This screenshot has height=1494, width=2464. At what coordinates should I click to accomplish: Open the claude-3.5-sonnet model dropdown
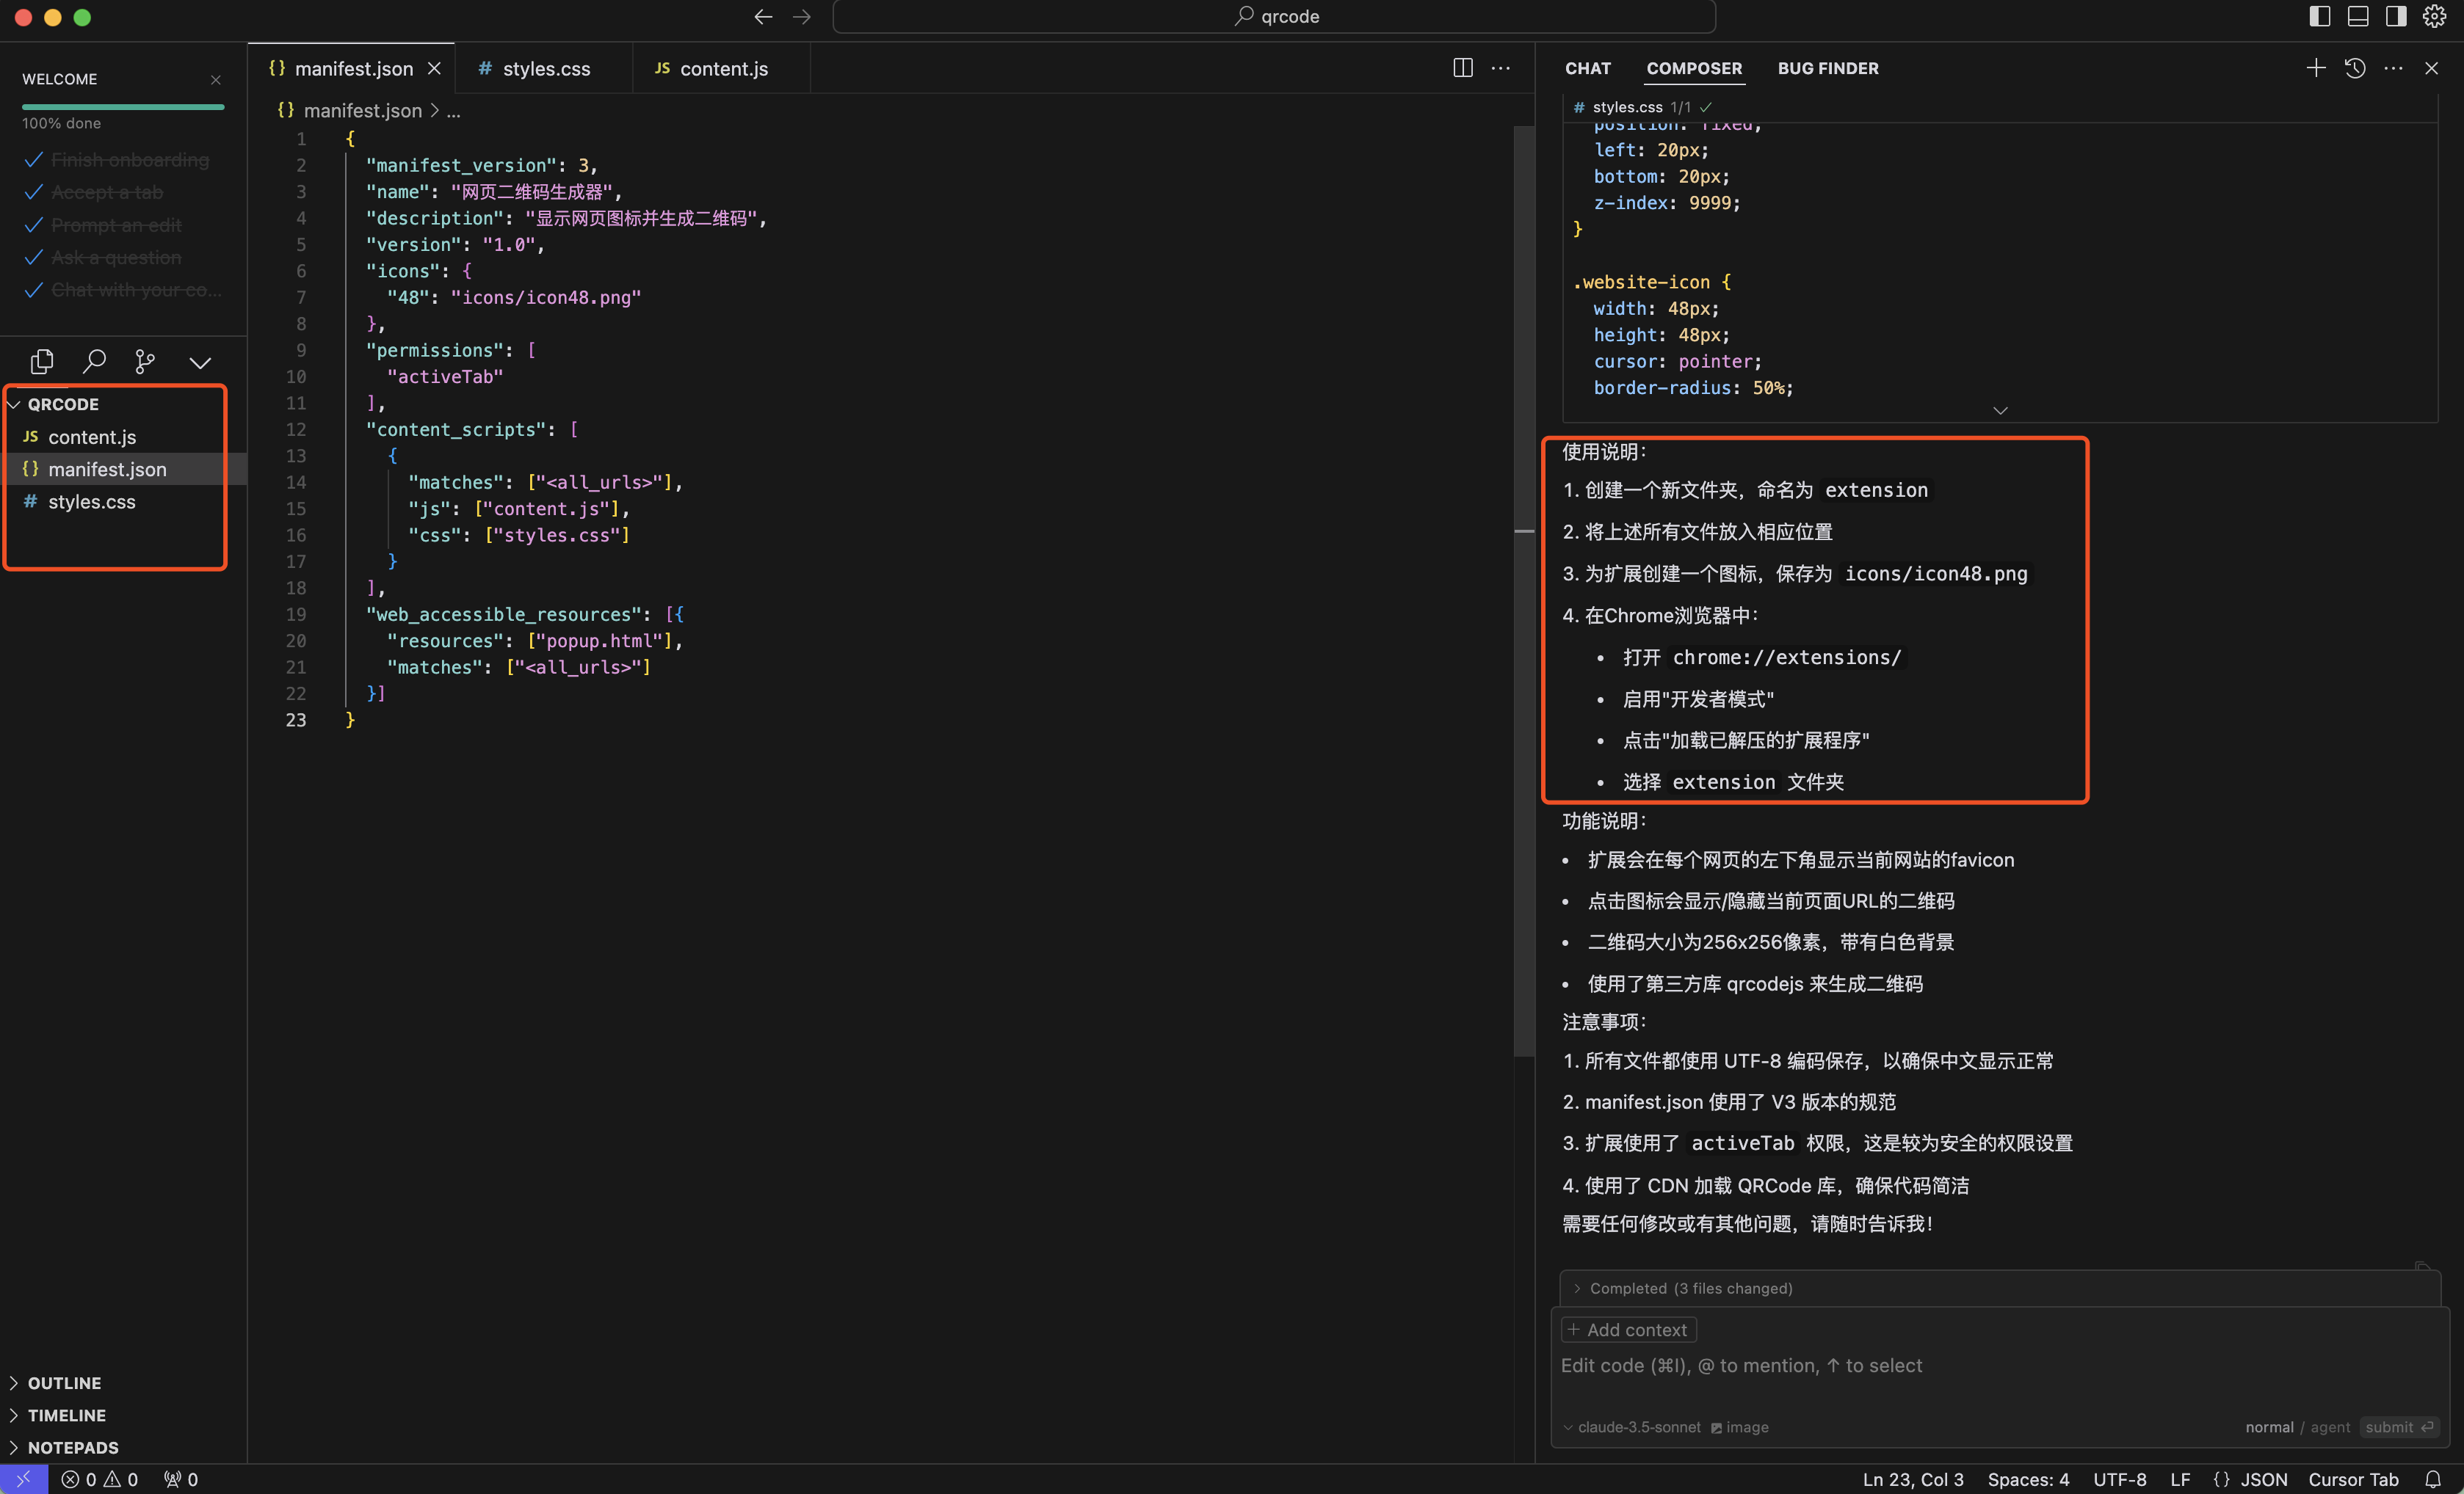(1632, 1427)
